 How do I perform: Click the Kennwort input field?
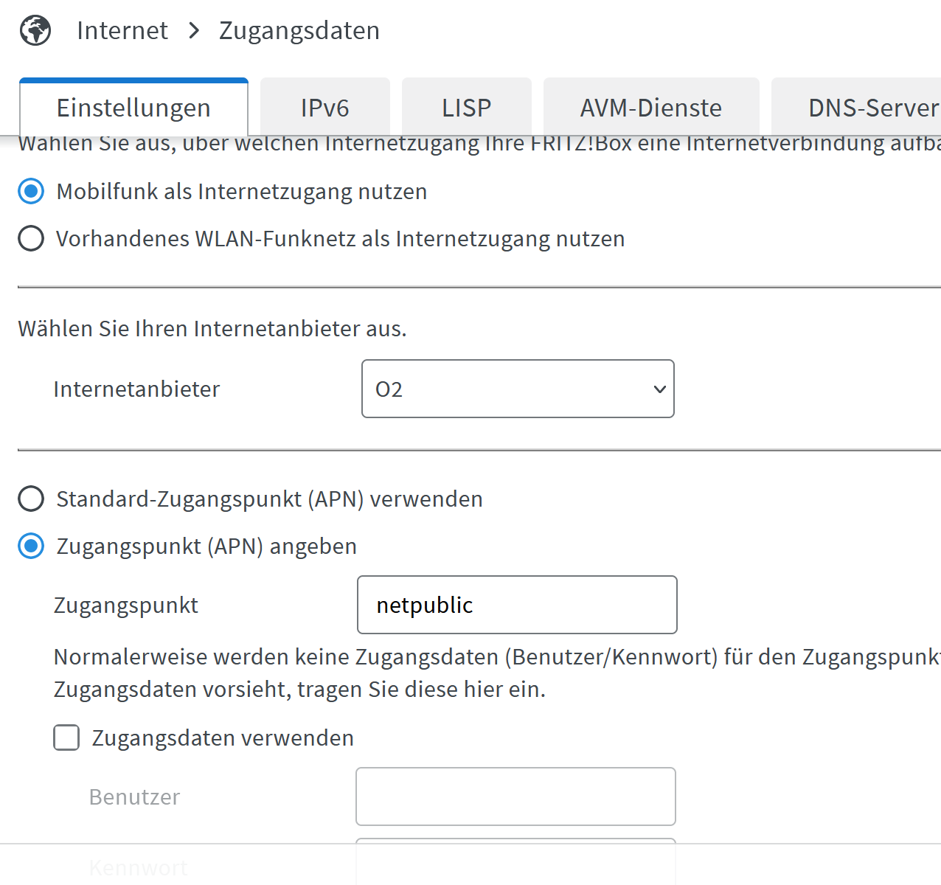pos(515,864)
